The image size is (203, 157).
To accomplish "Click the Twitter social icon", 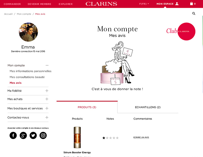I will (33, 135).
